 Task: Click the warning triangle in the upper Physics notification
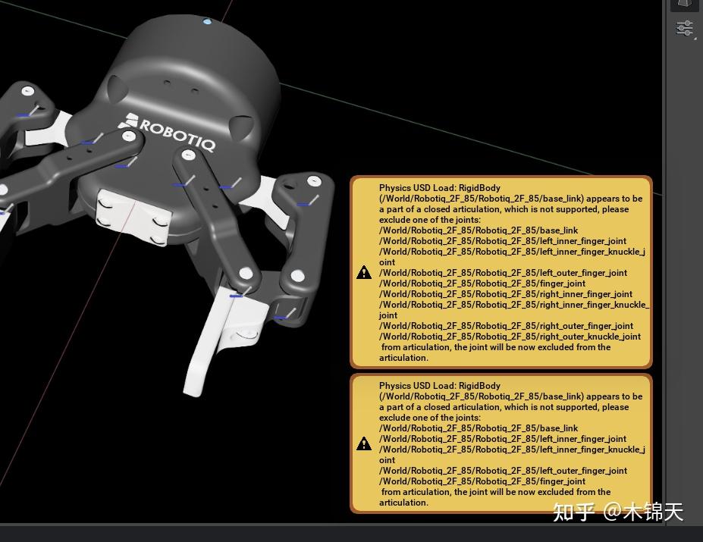pyautogui.click(x=364, y=272)
